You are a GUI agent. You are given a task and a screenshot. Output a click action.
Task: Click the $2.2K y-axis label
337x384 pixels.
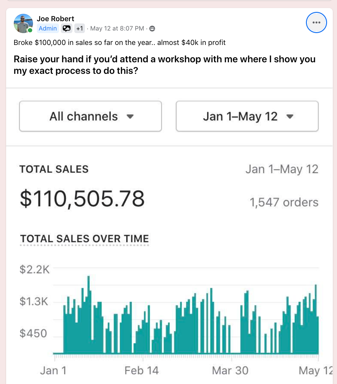coord(35,269)
